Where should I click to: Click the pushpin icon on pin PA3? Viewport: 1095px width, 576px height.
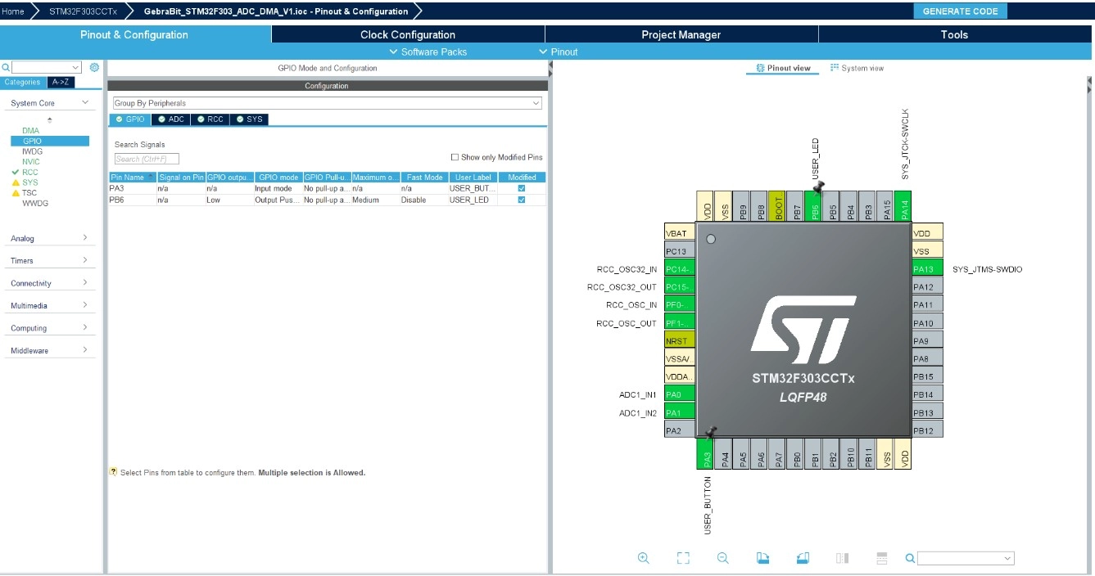coord(711,431)
